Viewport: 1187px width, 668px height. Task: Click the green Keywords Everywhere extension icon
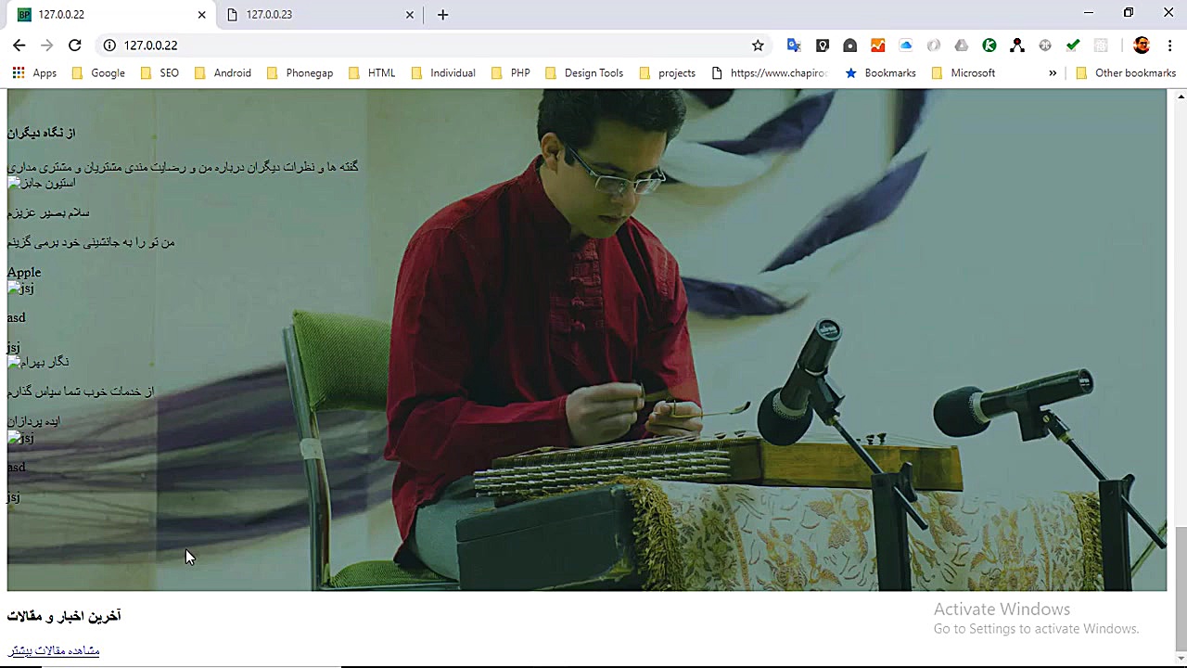(989, 45)
